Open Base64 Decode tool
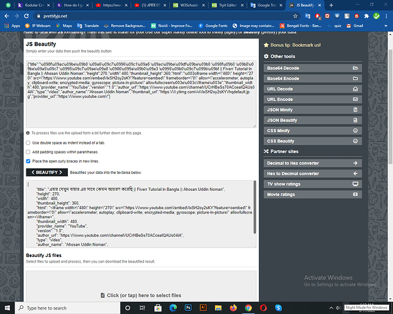 tap(313, 68)
